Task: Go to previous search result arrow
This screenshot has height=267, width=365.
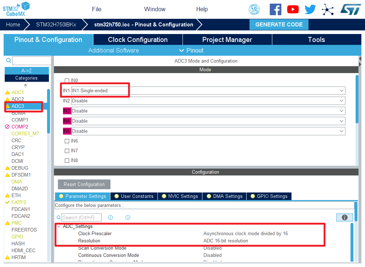Action: coord(110,217)
